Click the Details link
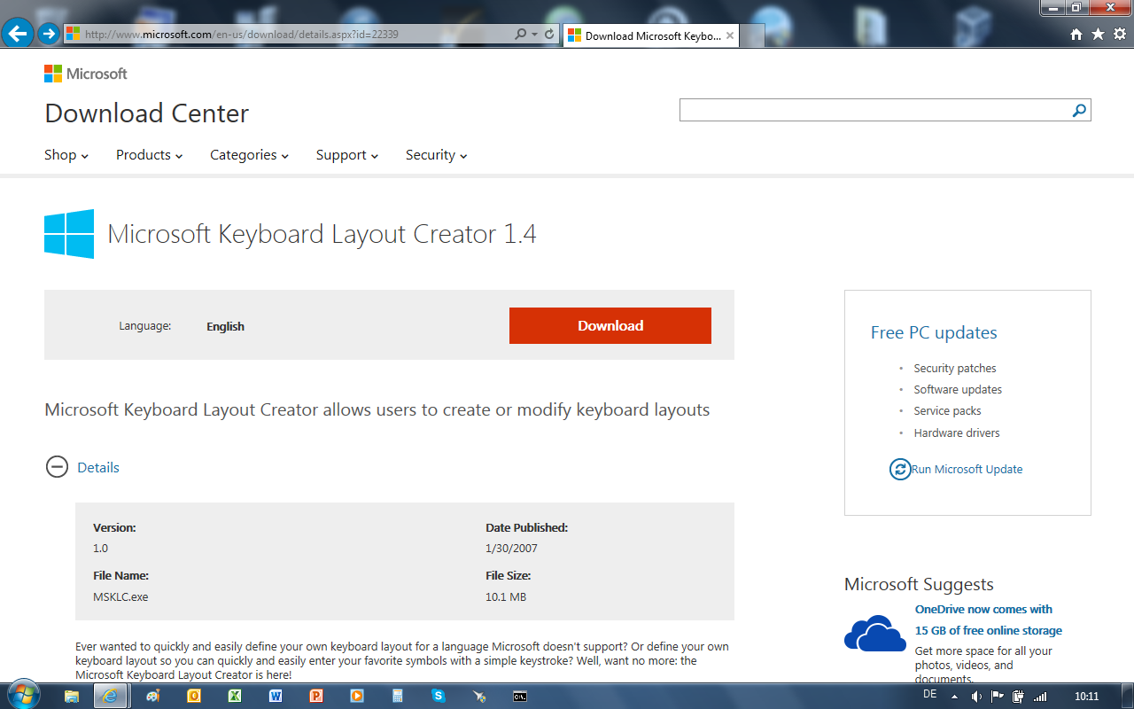 (x=98, y=467)
